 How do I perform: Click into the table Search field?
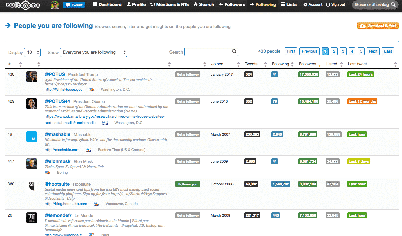[x=208, y=52]
